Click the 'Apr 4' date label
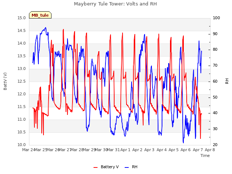 [x=162, y=150]
